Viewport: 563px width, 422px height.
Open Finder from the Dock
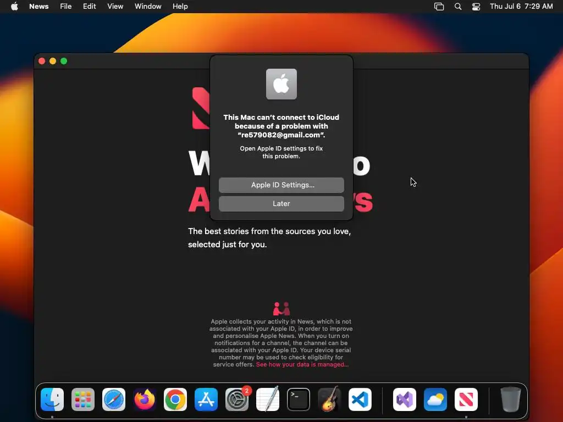[x=52, y=399]
